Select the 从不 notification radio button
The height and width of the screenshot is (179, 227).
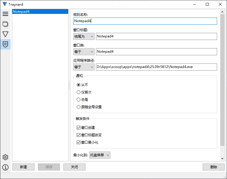coord(79,85)
